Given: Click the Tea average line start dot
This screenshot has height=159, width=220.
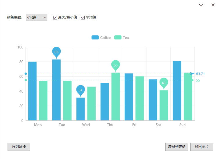Looking at the screenshot, I should click(26, 80).
